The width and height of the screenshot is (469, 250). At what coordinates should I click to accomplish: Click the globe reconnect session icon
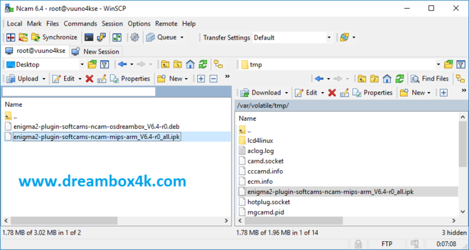344,37
